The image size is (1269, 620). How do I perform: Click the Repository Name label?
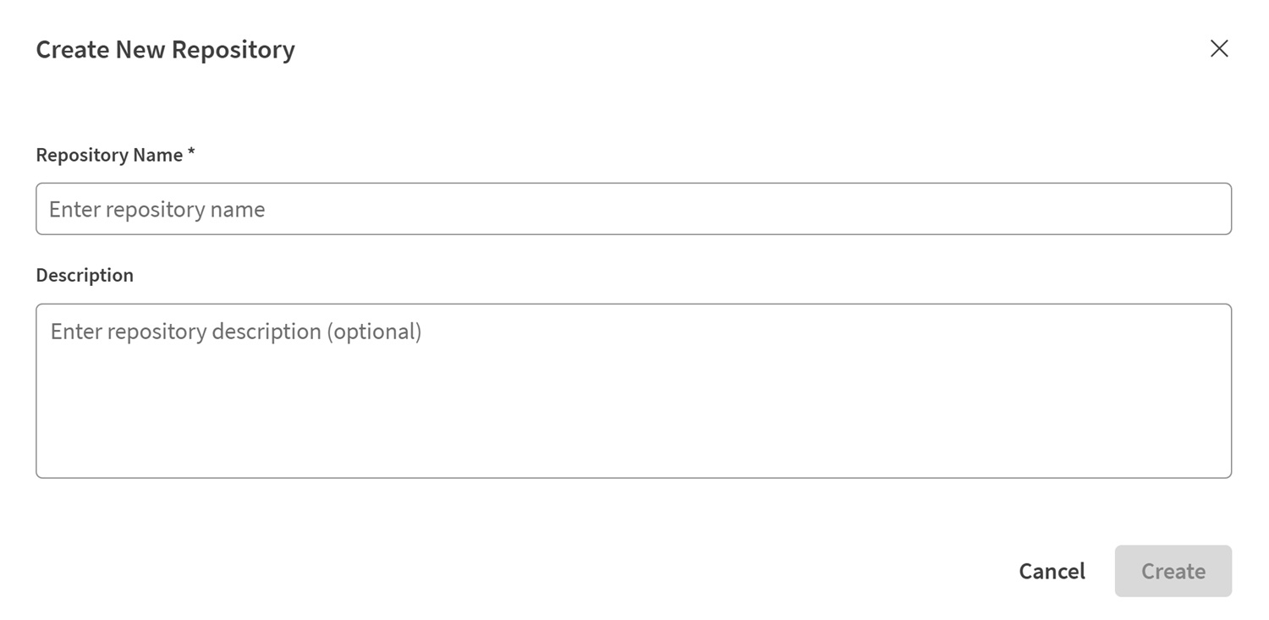107,155
